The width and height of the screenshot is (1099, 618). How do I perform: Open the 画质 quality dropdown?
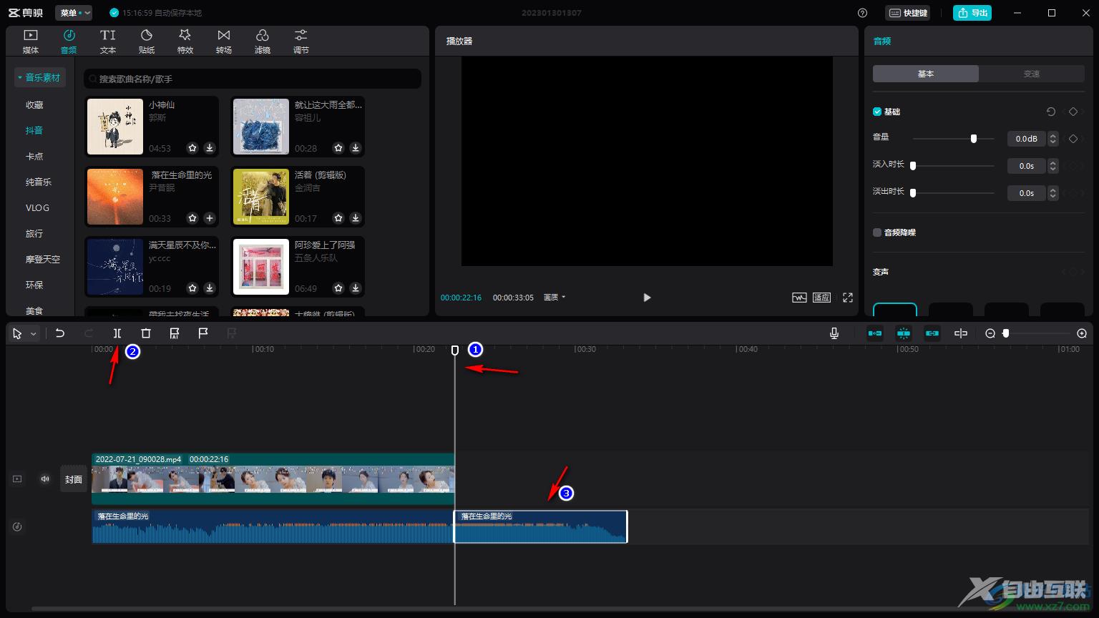click(555, 298)
